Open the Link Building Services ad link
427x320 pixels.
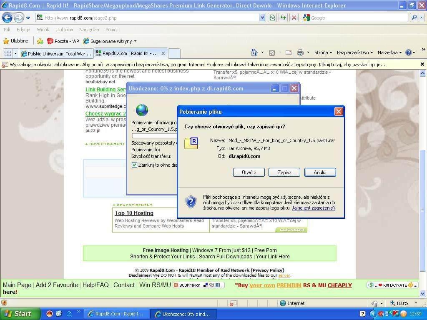(105, 89)
